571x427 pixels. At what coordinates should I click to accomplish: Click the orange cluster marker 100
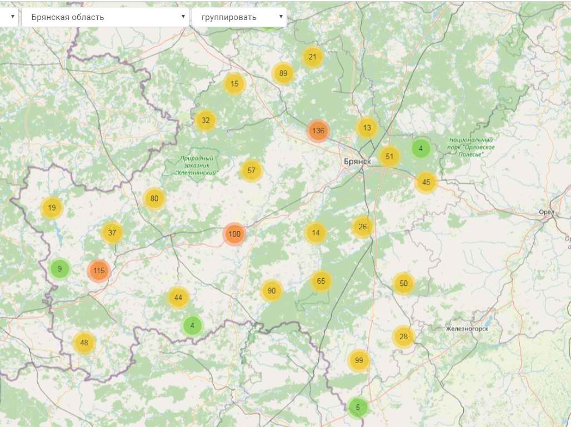[234, 234]
